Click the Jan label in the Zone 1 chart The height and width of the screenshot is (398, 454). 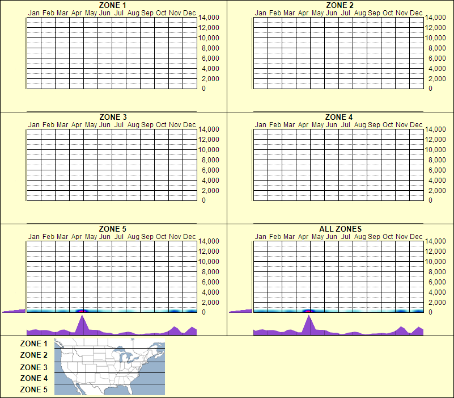click(33, 13)
